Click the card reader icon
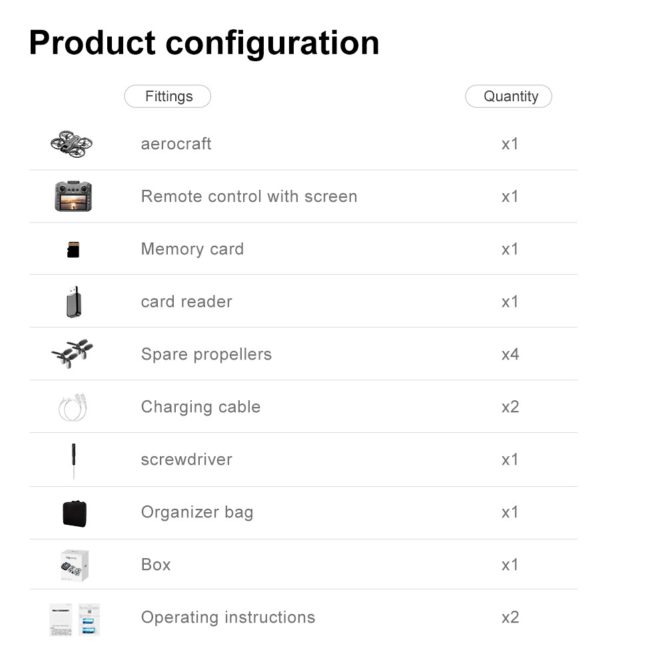 click(x=73, y=302)
